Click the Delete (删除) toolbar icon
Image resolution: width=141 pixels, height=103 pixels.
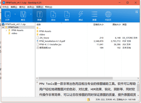67,14
